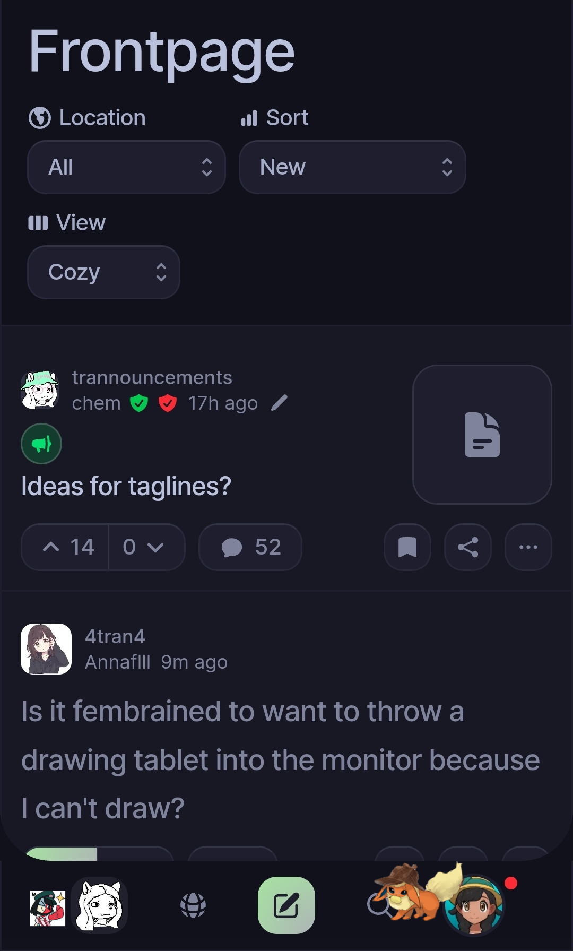Open comments on Ideas for taglines post

pyautogui.click(x=250, y=547)
